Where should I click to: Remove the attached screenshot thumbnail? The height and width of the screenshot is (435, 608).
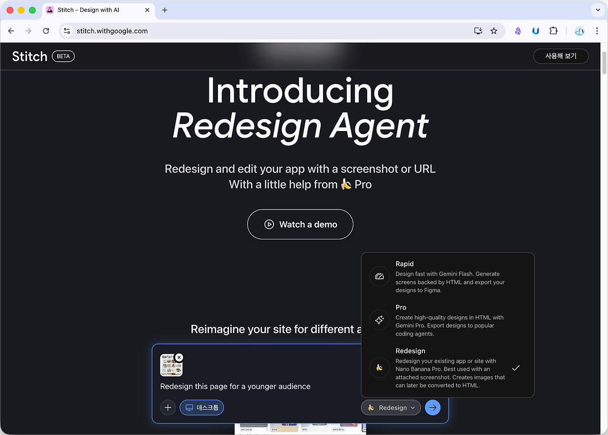pos(179,357)
